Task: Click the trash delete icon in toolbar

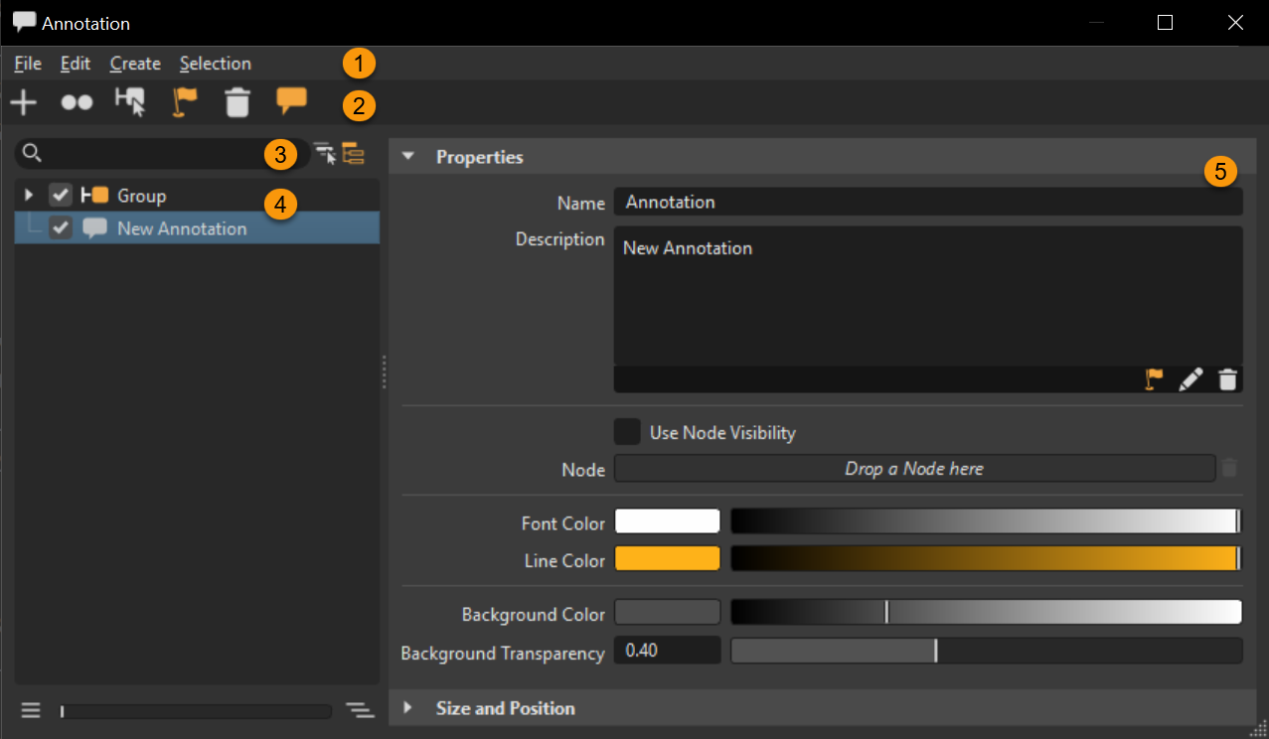Action: tap(238, 102)
